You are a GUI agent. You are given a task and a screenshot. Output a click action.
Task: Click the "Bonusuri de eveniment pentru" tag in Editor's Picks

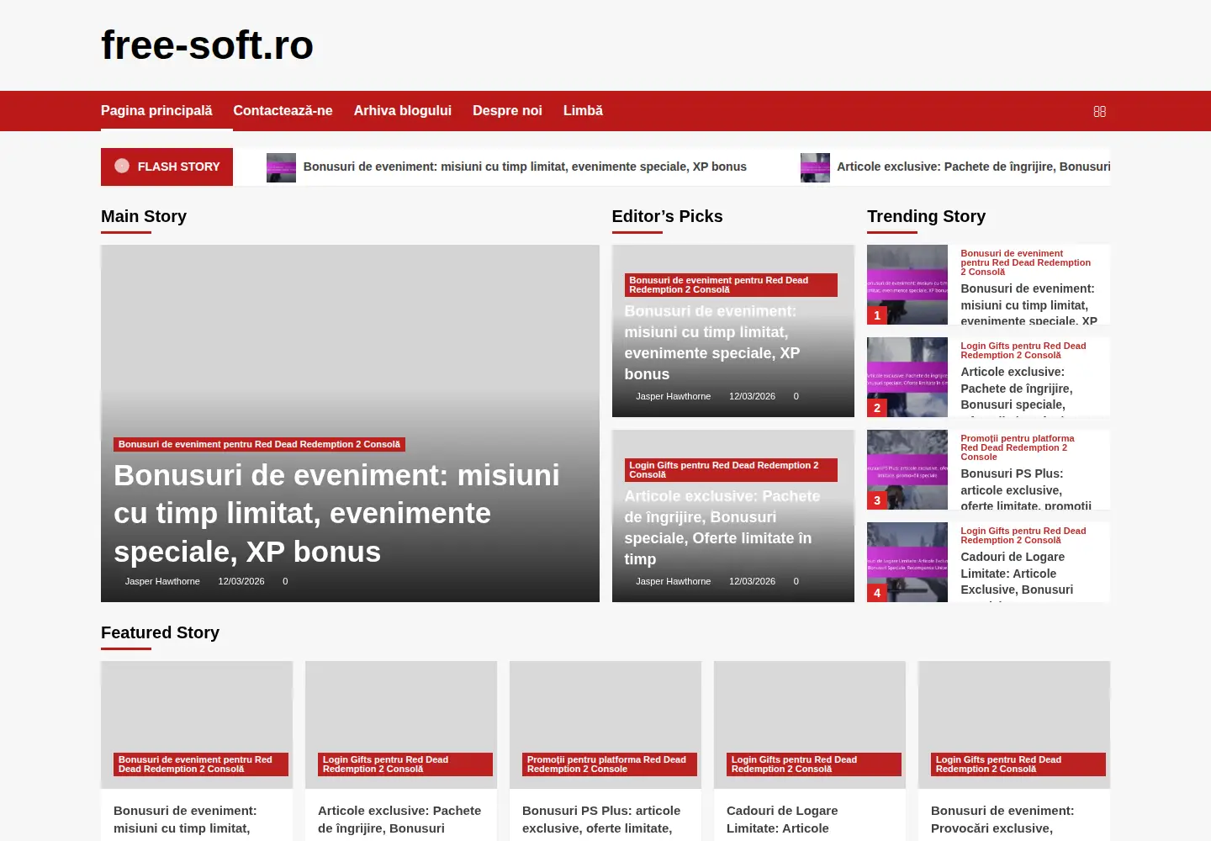731,285
